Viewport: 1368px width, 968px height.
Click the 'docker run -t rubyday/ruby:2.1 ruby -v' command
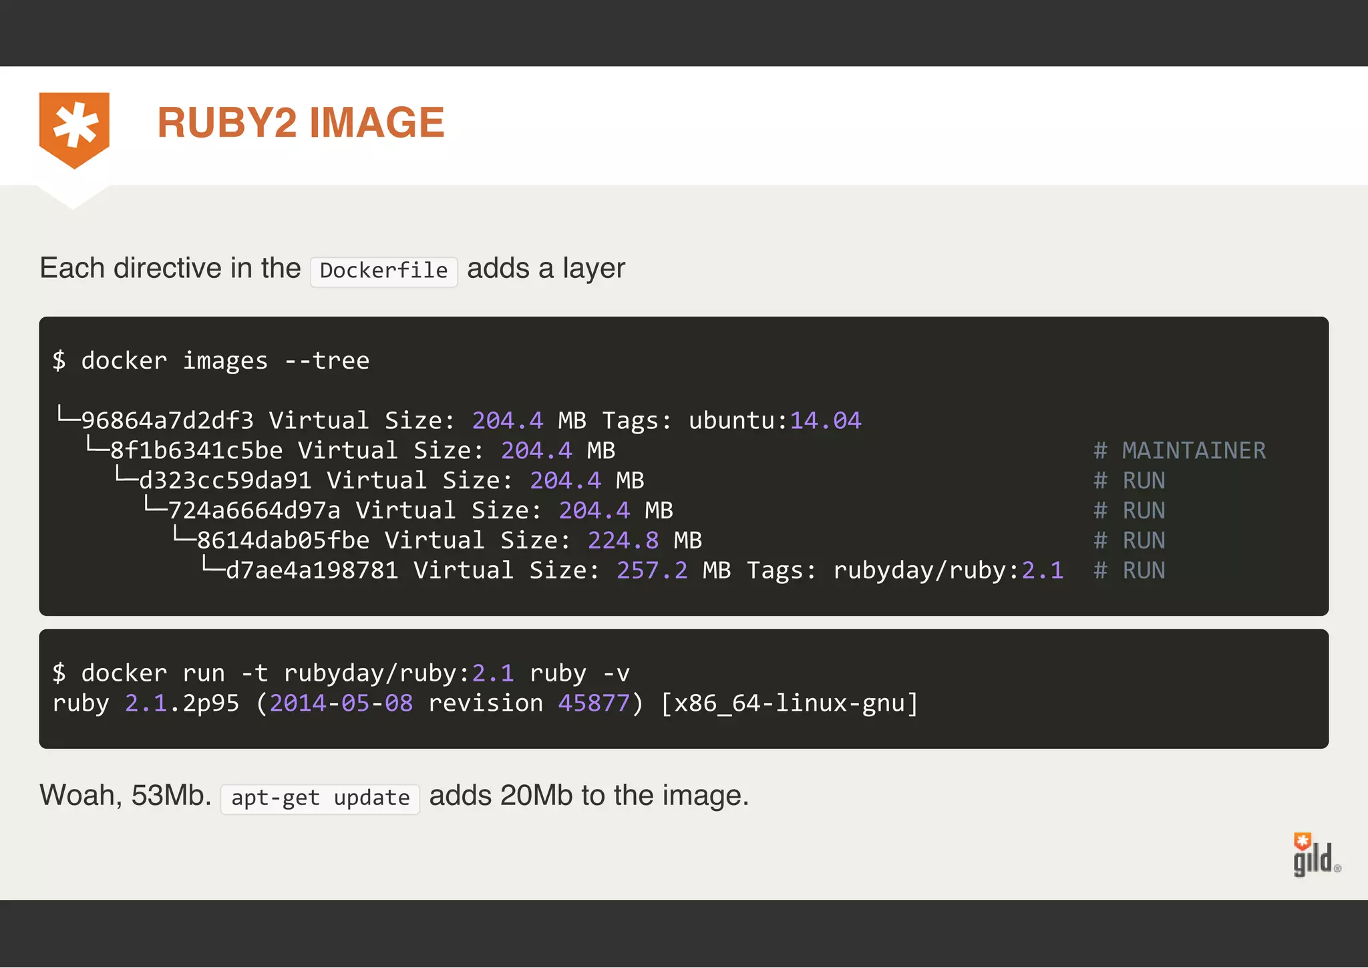[x=341, y=673]
